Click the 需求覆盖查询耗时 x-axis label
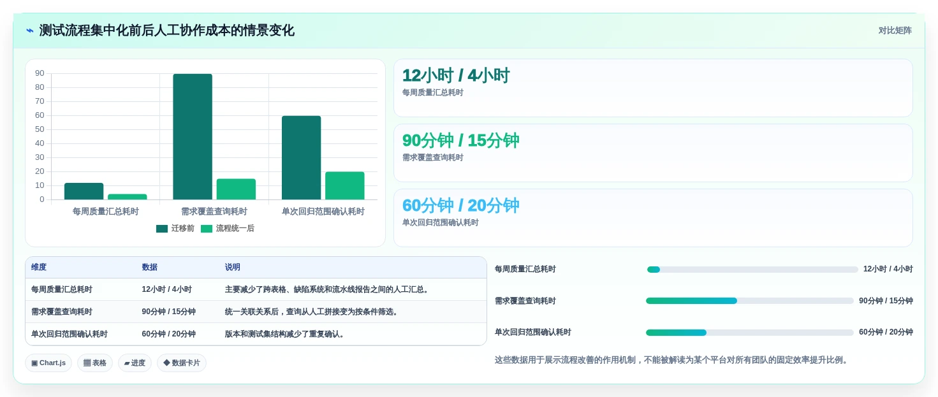Viewport: 938px width, 397px height. [214, 212]
